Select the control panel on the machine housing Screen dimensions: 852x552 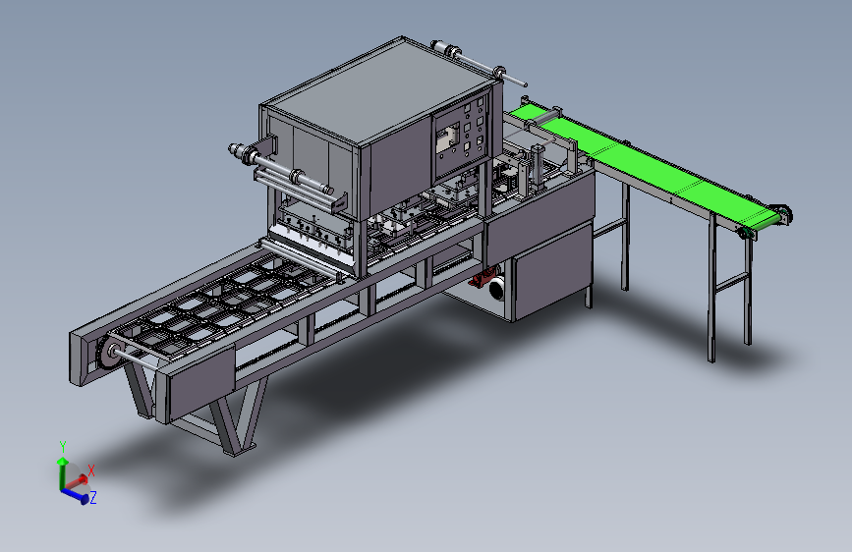460,138
